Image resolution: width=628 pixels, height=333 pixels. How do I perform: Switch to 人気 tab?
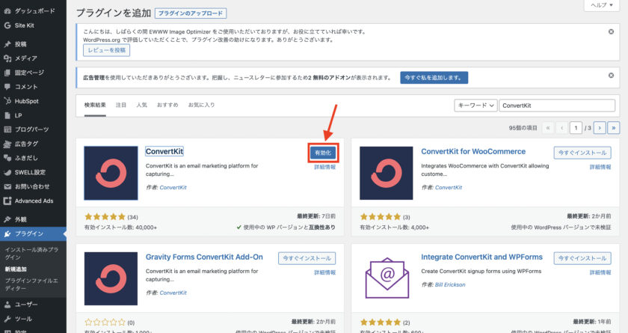(142, 105)
